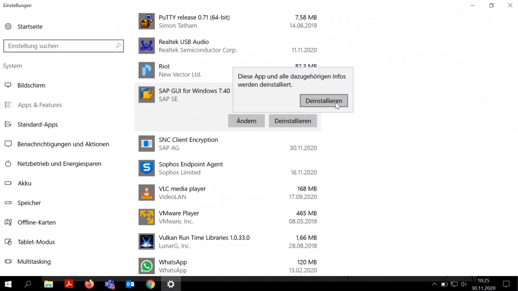
Task: Select the VMware Player icon
Action: 146,217
